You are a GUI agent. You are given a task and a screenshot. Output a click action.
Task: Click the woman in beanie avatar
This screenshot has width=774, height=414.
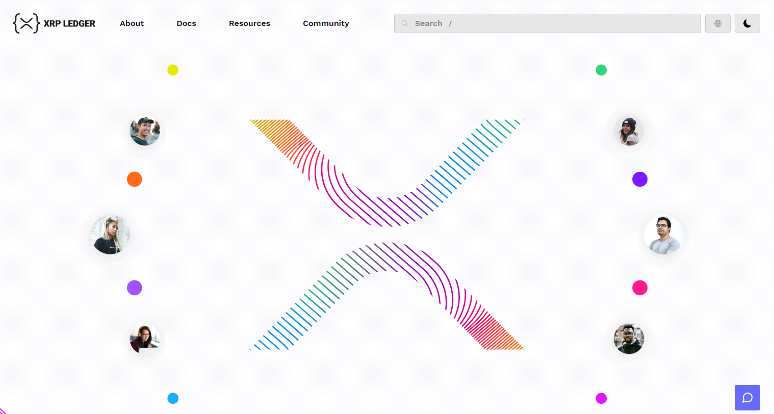pos(629,131)
